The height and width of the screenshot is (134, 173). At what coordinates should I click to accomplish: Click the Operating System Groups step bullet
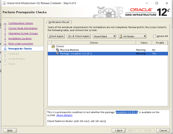click(x=5, y=33)
